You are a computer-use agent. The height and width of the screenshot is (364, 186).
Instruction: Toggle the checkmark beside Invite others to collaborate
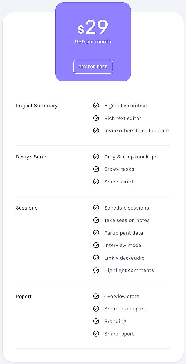coord(96,130)
